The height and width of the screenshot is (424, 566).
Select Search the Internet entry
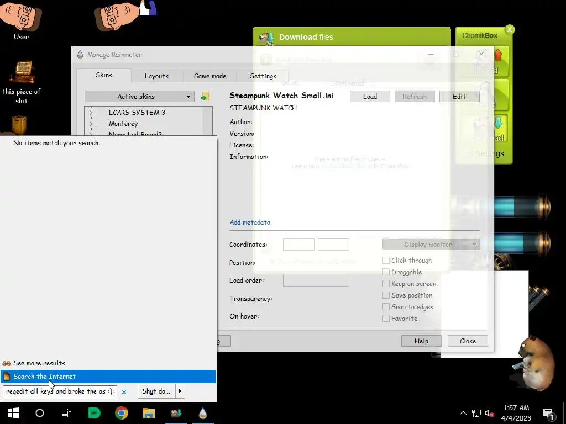click(x=108, y=377)
